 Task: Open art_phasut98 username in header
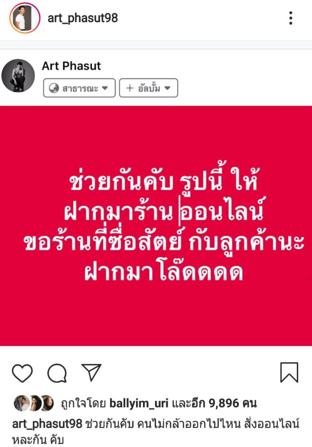pyautogui.click(x=83, y=18)
